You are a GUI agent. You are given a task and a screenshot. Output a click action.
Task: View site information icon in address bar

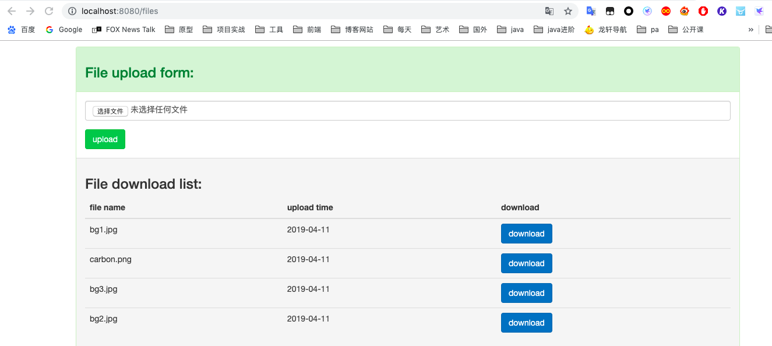point(72,11)
